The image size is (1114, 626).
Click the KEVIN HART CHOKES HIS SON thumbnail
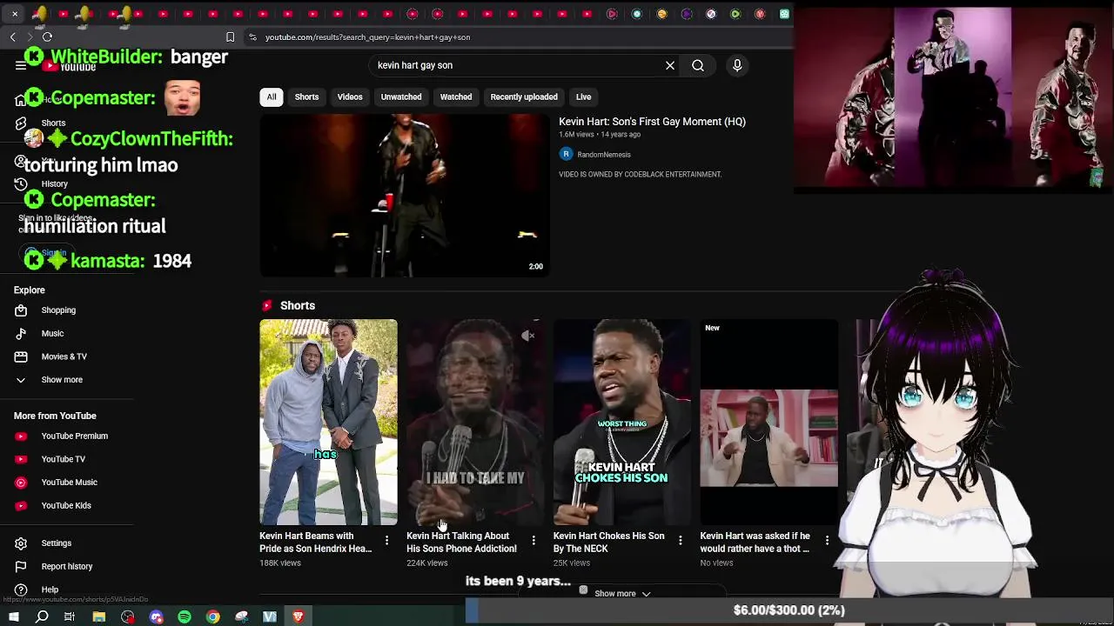622,422
